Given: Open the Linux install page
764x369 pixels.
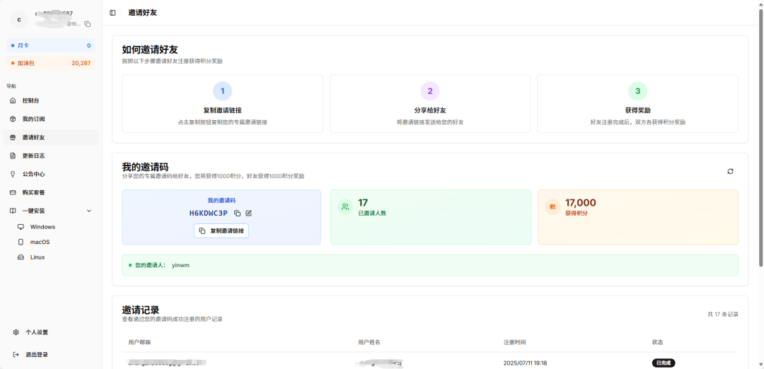Looking at the screenshot, I should [x=37, y=257].
